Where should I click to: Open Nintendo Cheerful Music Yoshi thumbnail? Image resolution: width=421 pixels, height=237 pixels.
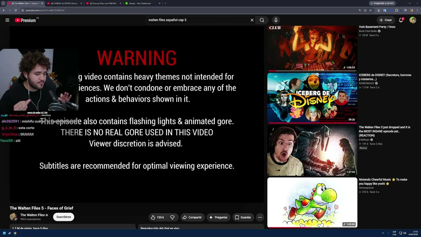pyautogui.click(x=312, y=202)
